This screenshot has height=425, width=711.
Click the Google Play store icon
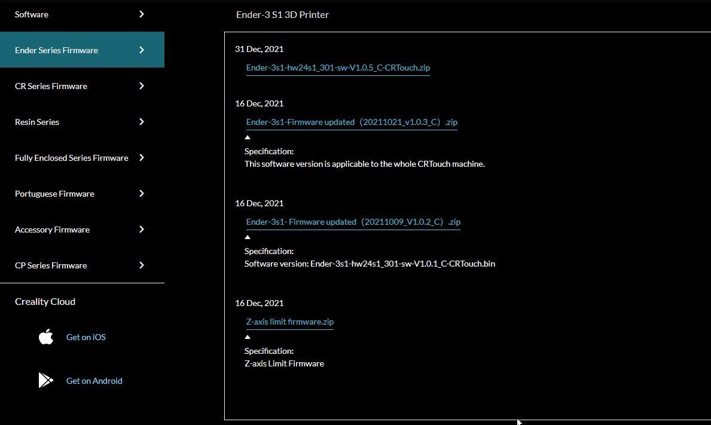[x=46, y=380]
